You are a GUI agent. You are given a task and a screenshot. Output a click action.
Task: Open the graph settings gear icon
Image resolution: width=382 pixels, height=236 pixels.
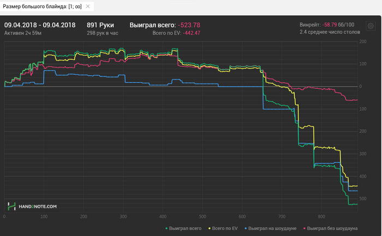coord(371,26)
